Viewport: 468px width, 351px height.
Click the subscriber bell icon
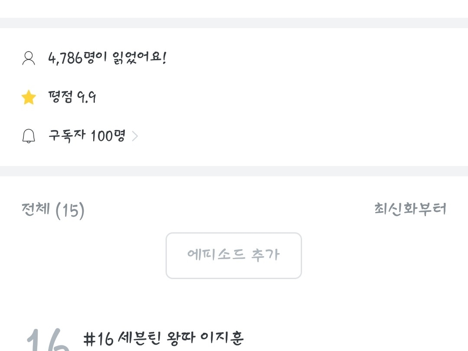(29, 136)
